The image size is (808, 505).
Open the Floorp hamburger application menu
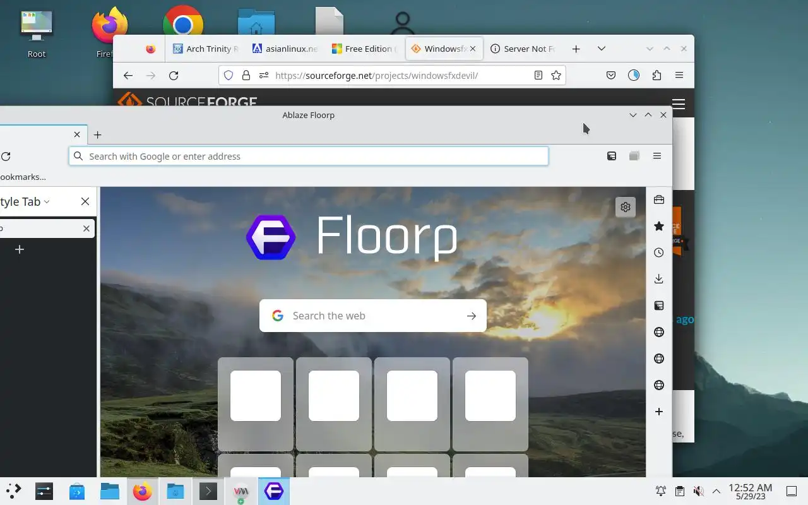click(x=657, y=156)
